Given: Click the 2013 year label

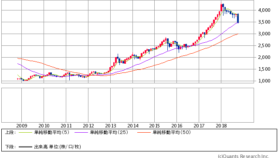Looking at the screenshot, I should (110, 126).
